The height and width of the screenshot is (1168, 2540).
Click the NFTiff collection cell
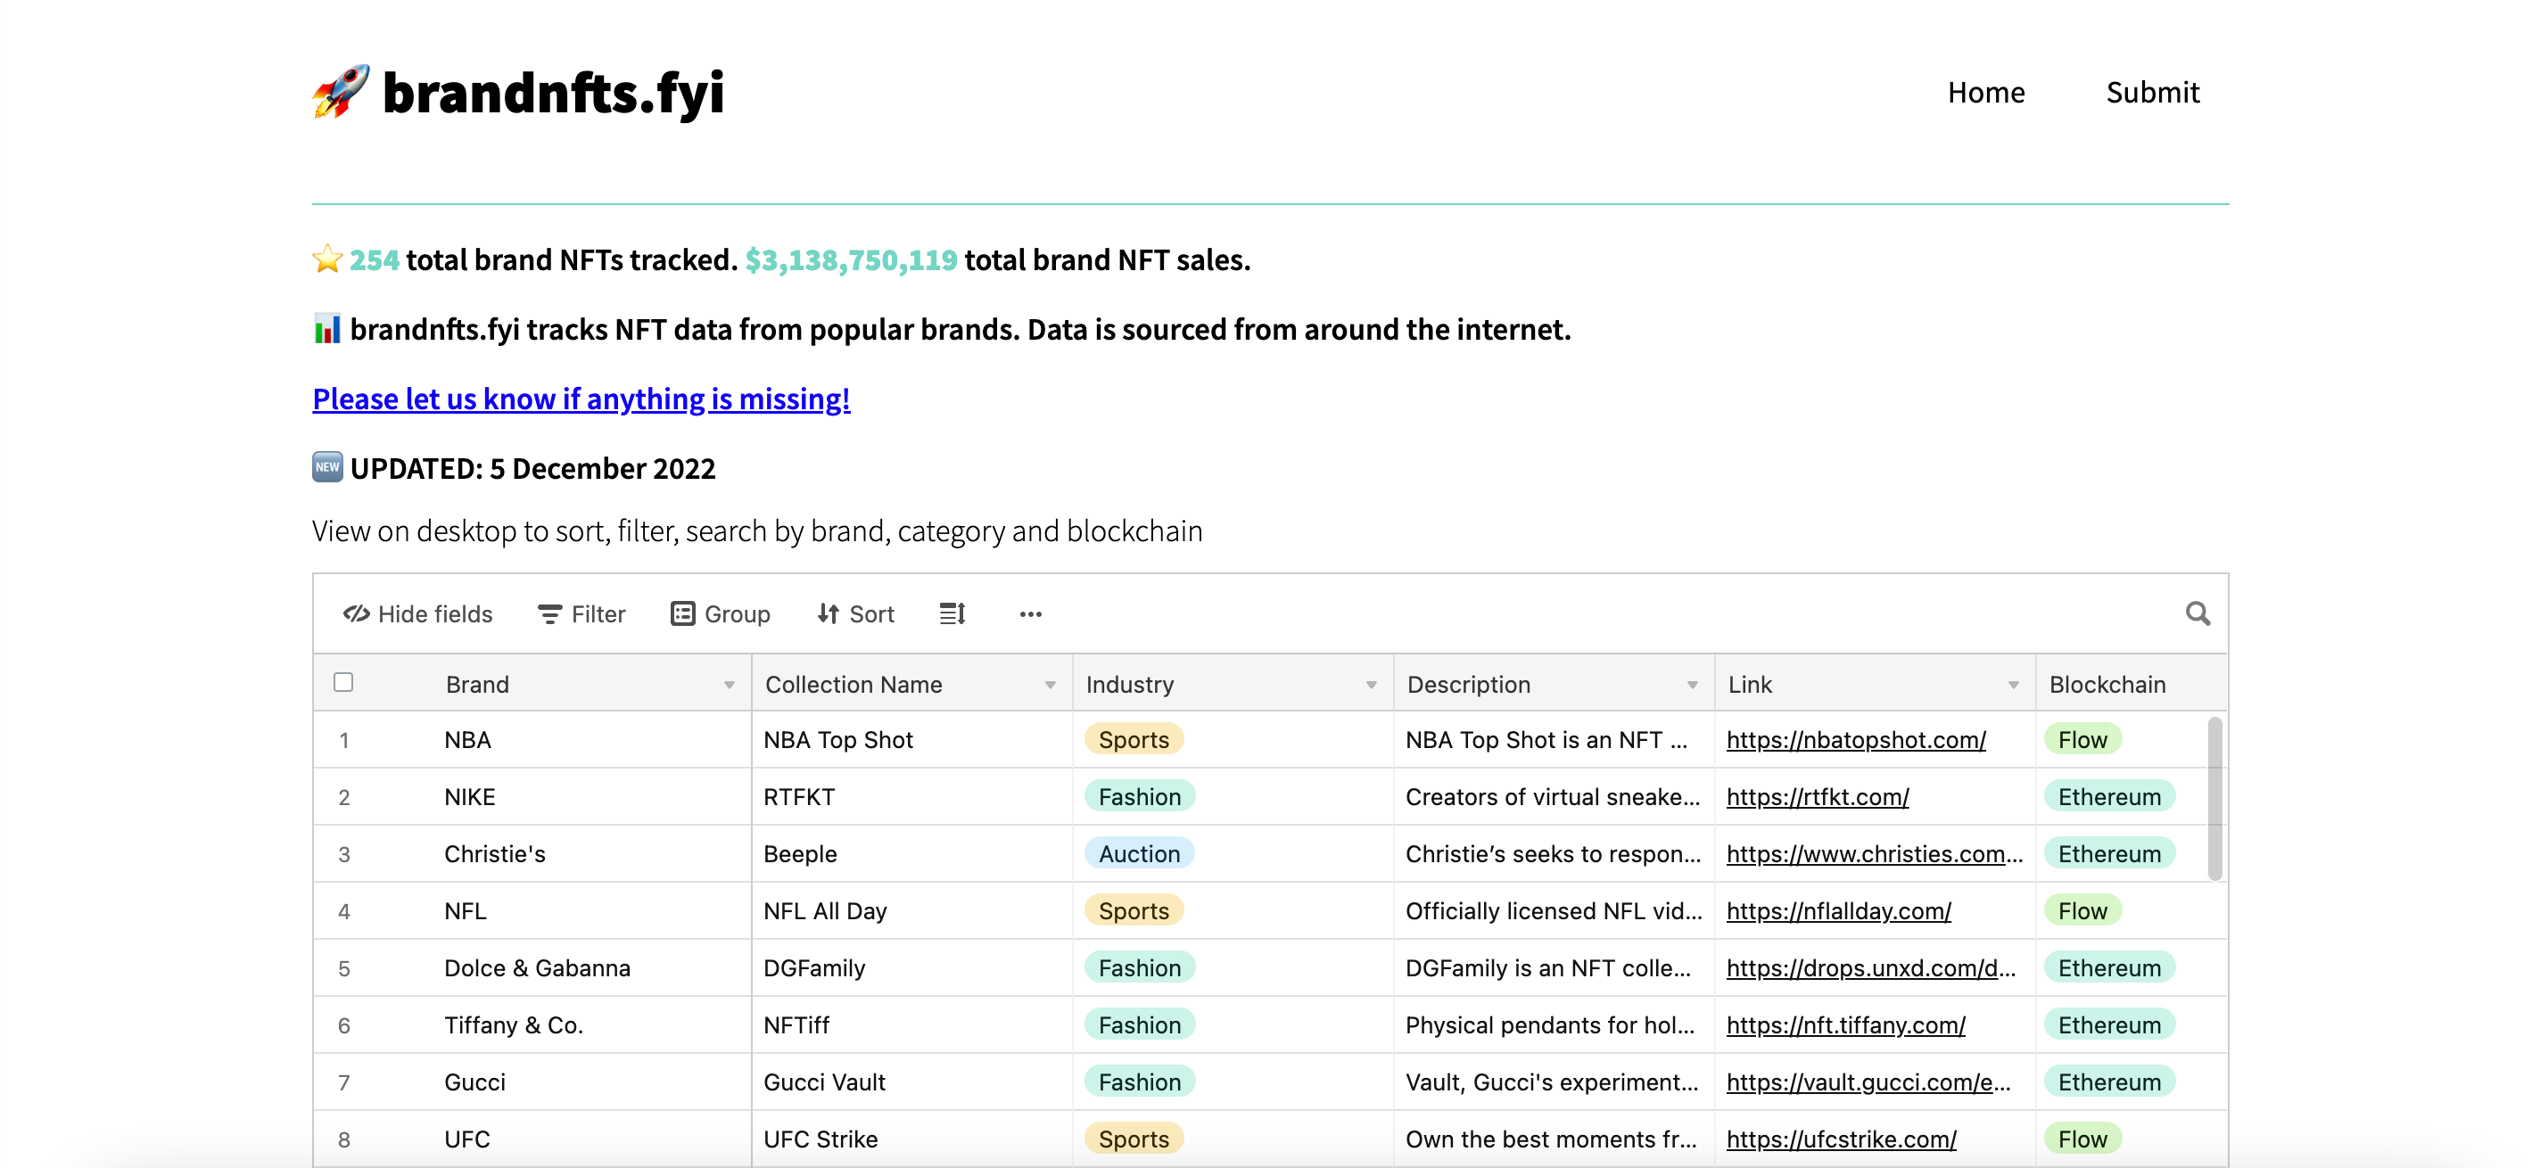[x=912, y=1026]
